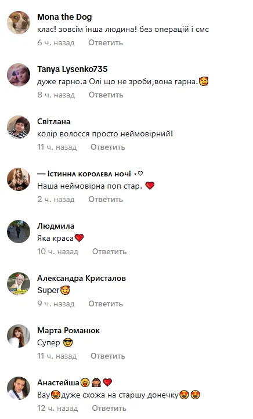Reply to Tanya Lysenko735's comment
The height and width of the screenshot is (419, 253).
click(106, 95)
